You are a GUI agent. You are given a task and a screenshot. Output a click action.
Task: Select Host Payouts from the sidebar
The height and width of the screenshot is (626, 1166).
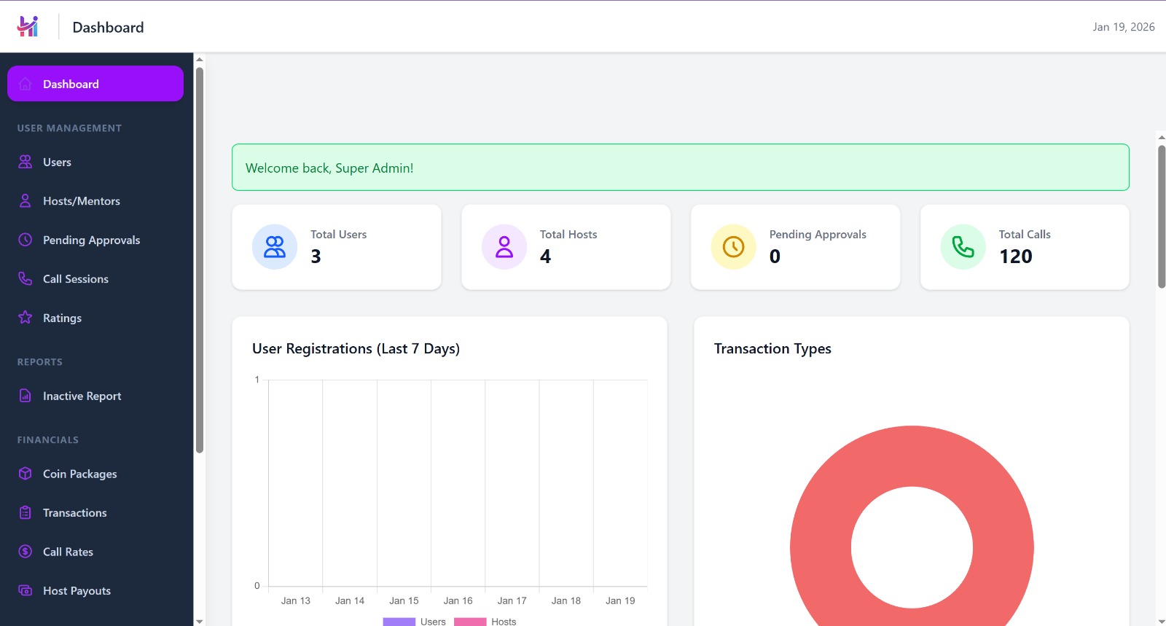[x=77, y=591]
